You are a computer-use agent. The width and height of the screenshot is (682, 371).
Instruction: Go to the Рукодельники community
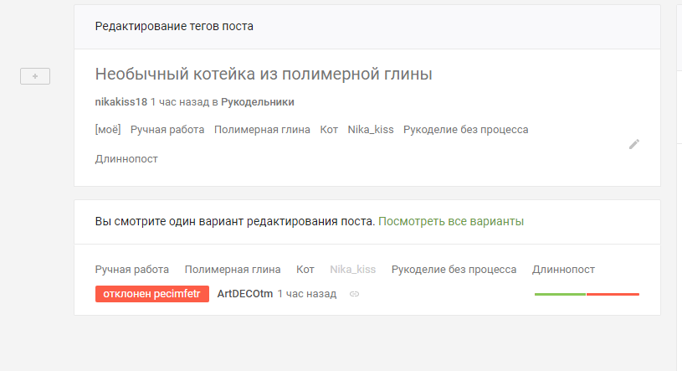click(257, 102)
